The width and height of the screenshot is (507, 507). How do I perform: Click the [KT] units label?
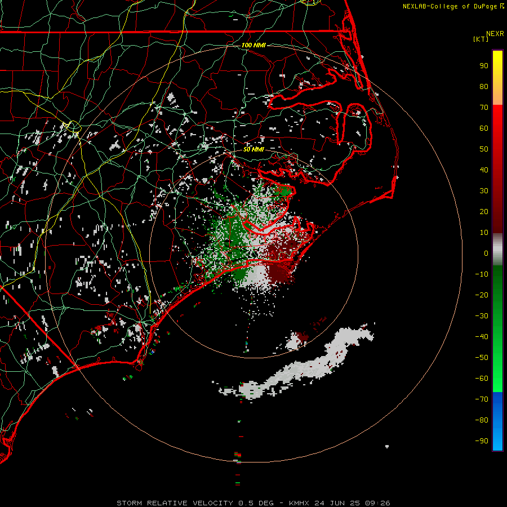[x=481, y=39]
